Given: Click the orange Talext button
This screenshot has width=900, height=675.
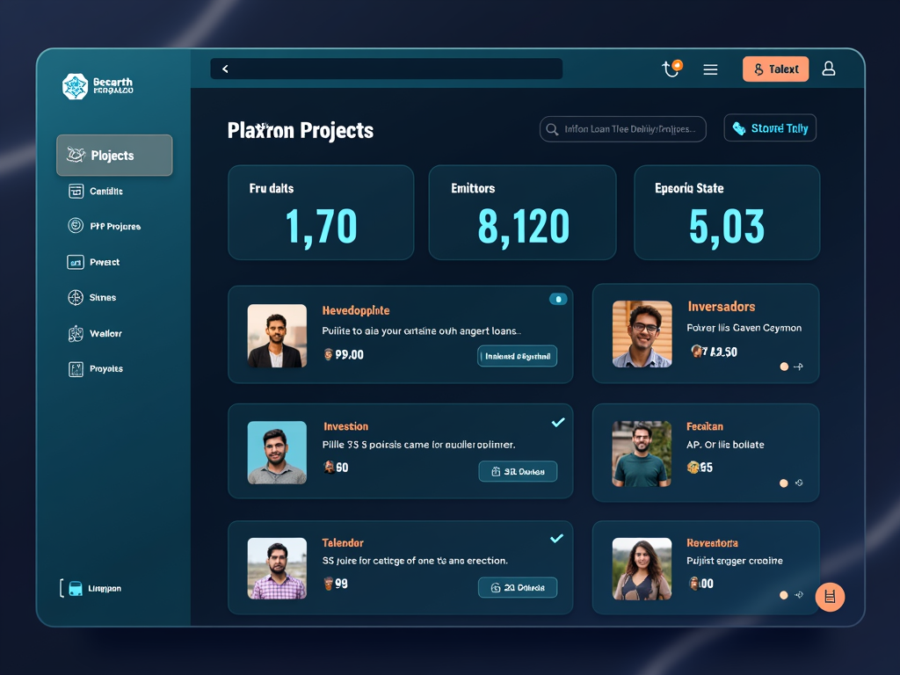Looking at the screenshot, I should [775, 69].
